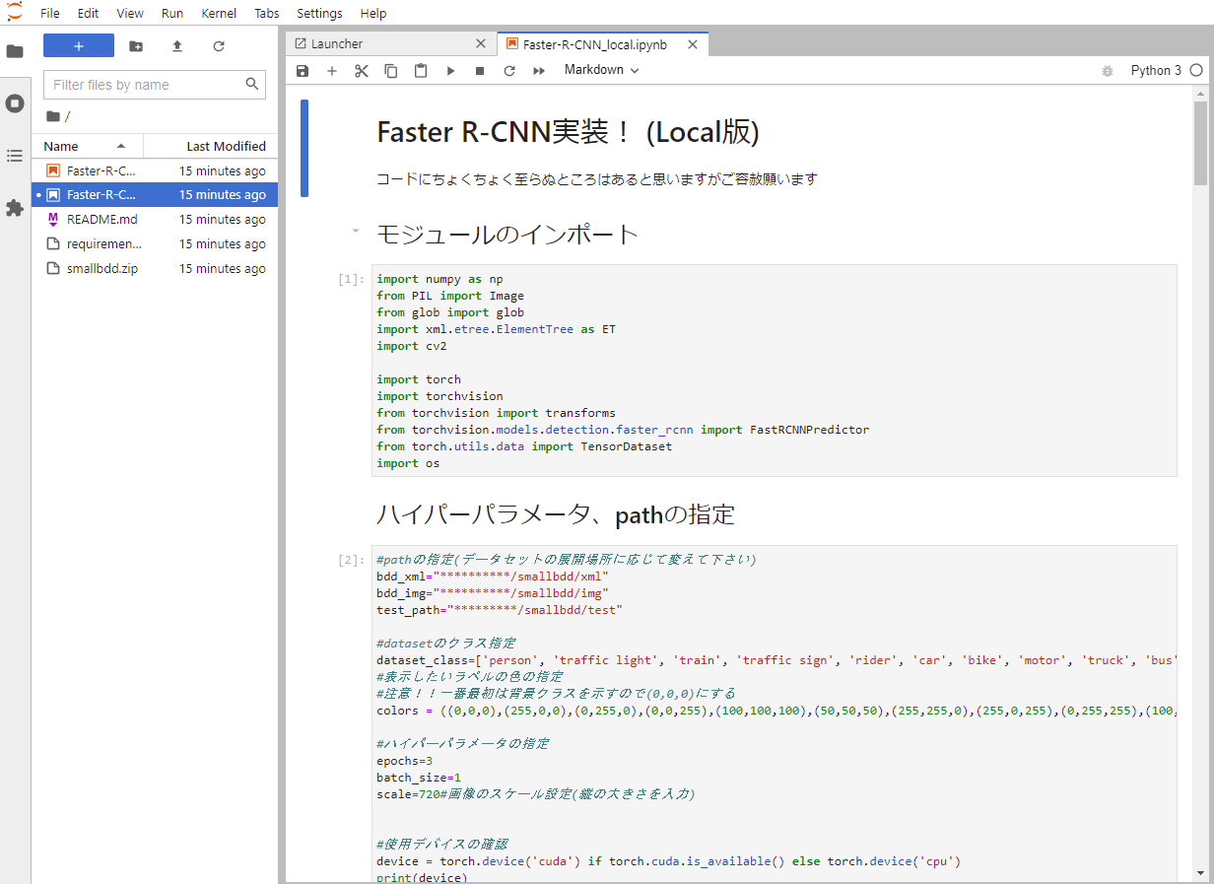Open the Tabs menu
The height and width of the screenshot is (884, 1214).
click(266, 13)
